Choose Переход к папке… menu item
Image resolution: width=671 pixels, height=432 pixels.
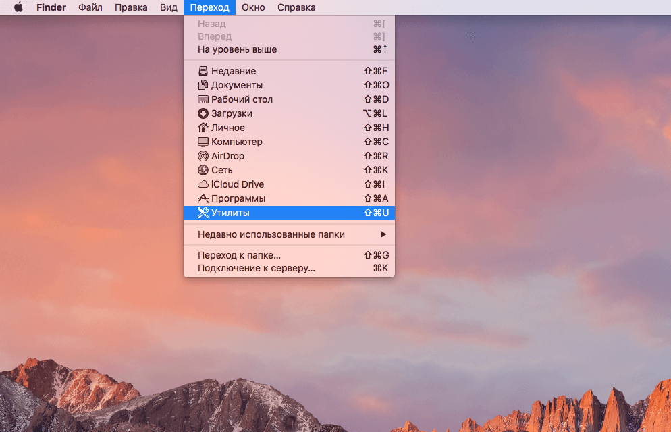(x=239, y=255)
